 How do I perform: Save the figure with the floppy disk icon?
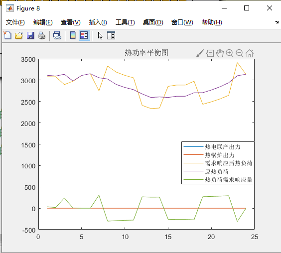point(30,35)
